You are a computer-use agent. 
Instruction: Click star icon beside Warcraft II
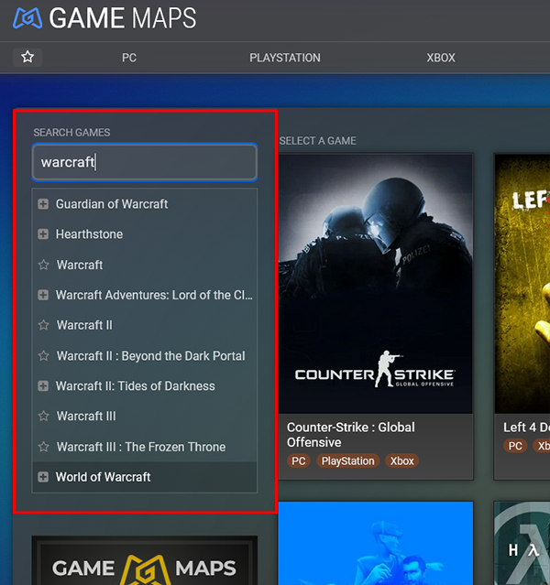tap(43, 325)
